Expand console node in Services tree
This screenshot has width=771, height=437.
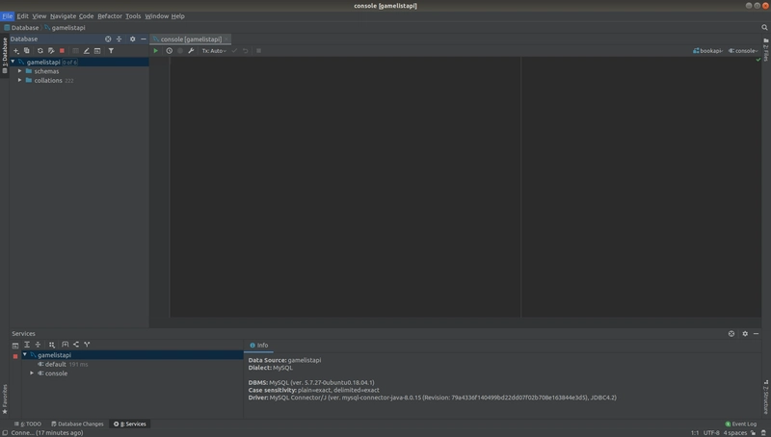coord(32,373)
